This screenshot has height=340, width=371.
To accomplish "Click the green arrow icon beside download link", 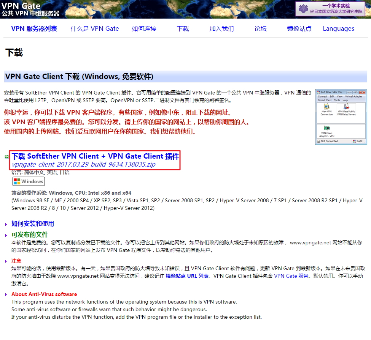I will click(x=6, y=156).
